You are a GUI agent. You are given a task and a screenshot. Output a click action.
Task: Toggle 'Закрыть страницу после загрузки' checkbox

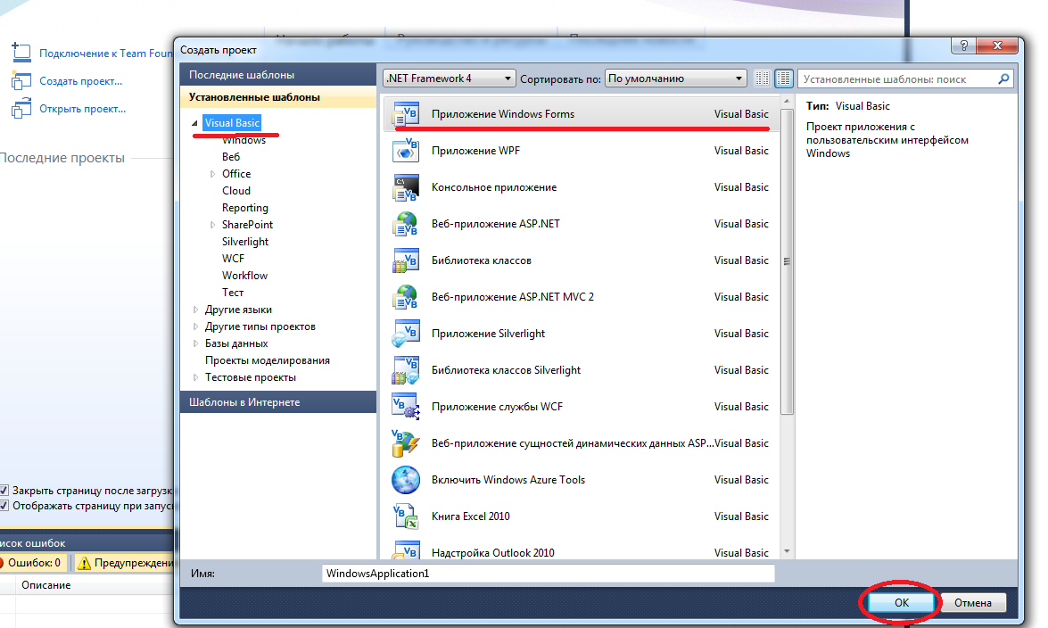coord(4,491)
